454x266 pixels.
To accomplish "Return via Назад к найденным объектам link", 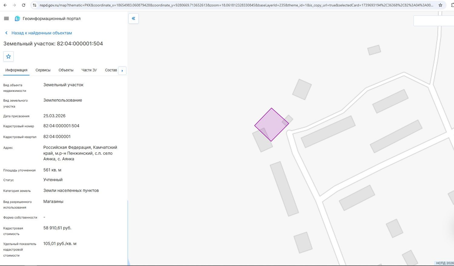I will (38, 33).
